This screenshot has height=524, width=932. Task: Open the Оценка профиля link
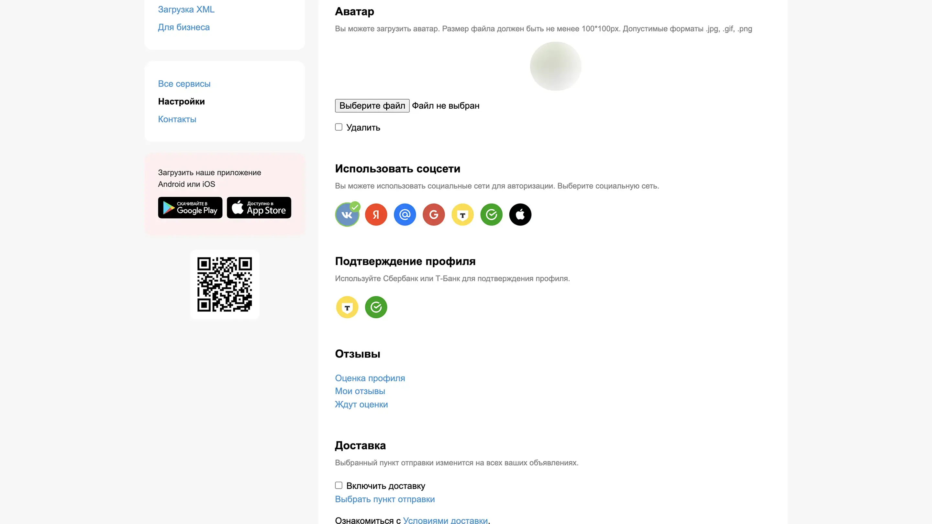tap(370, 378)
